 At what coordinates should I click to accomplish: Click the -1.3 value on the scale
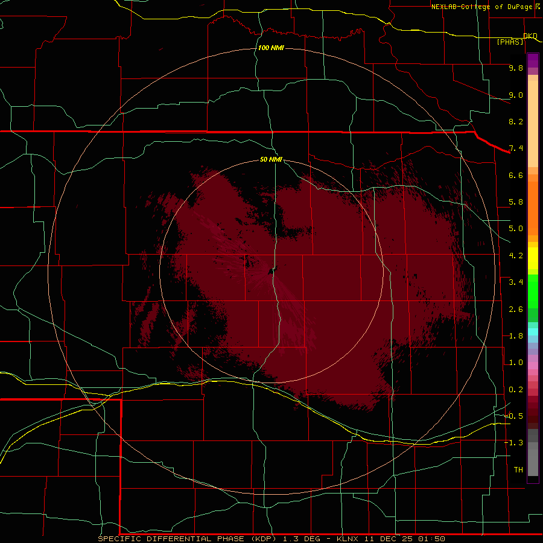coord(513,443)
